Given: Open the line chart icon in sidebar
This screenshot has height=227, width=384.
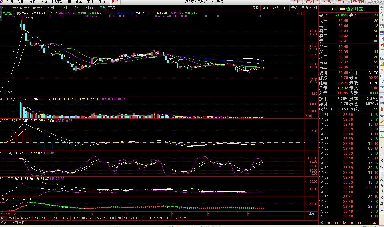Looking at the screenshot, I should (x=382, y=39).
